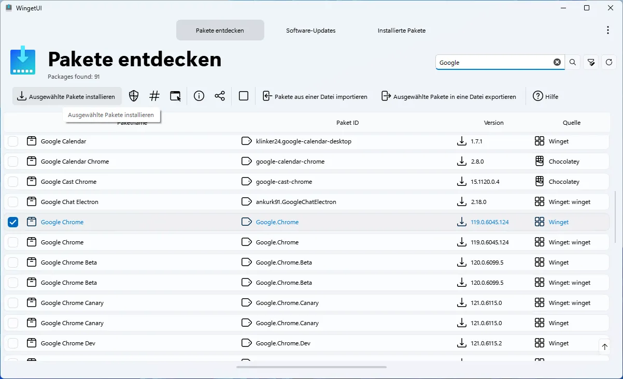Go to the Installierte Pakete tab
The height and width of the screenshot is (379, 623).
pyautogui.click(x=402, y=30)
